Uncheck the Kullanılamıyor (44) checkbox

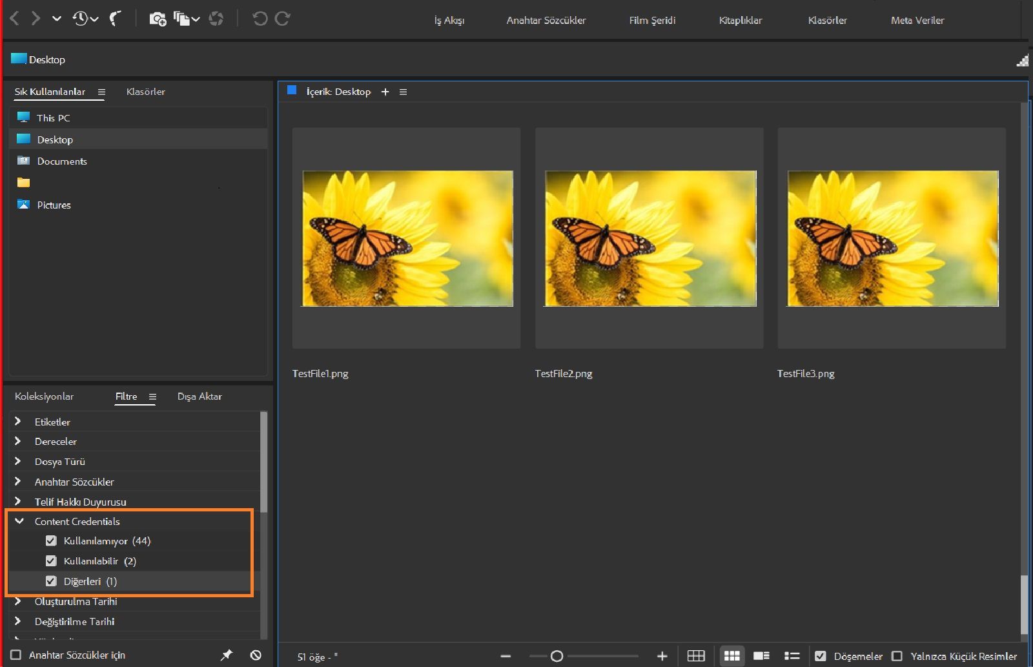click(51, 540)
